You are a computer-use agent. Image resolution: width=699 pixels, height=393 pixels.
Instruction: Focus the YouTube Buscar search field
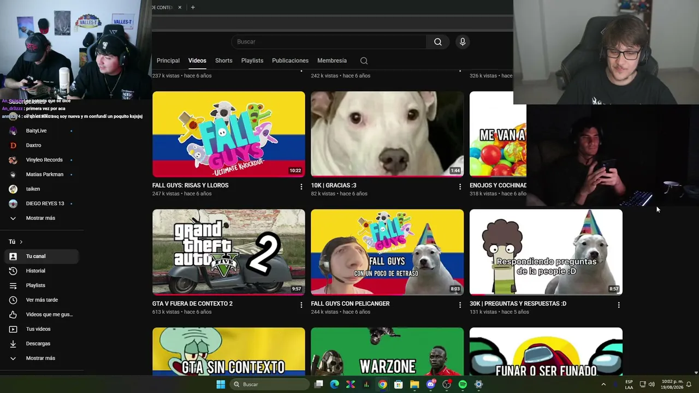(329, 41)
